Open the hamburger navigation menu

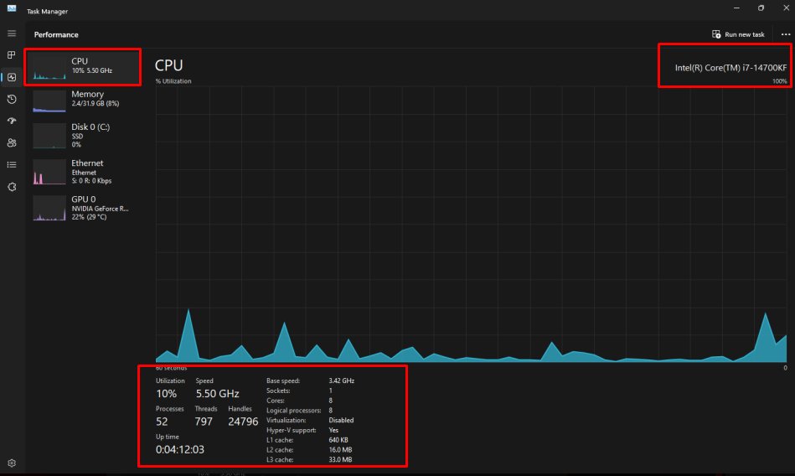point(12,34)
